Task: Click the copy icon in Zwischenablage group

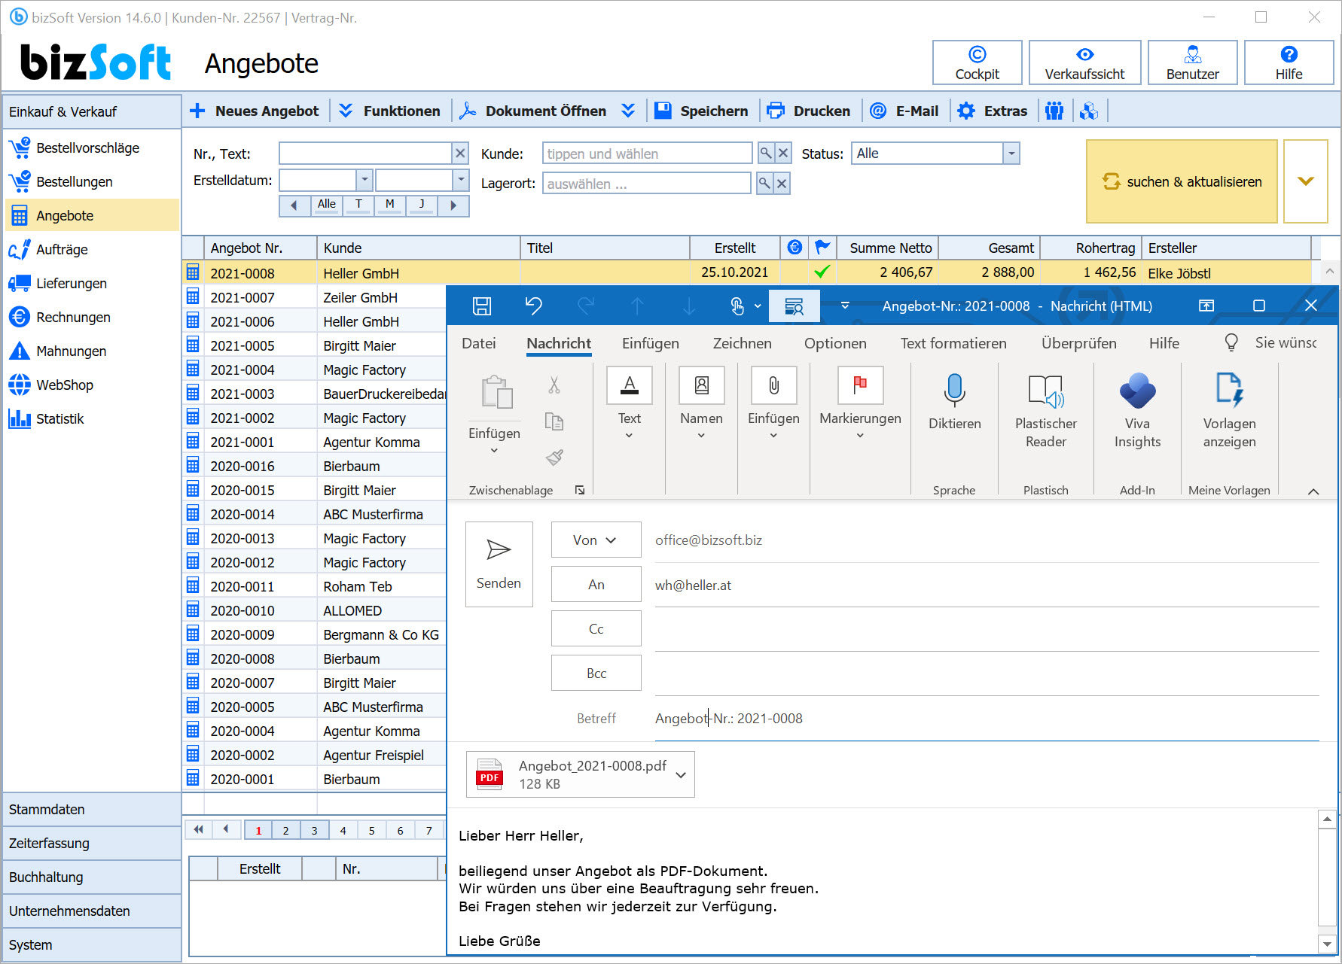Action: pyautogui.click(x=554, y=421)
